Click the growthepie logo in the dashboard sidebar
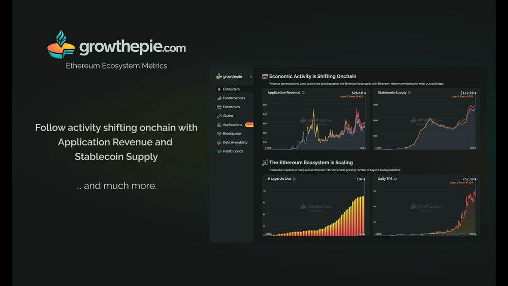 (x=229, y=76)
